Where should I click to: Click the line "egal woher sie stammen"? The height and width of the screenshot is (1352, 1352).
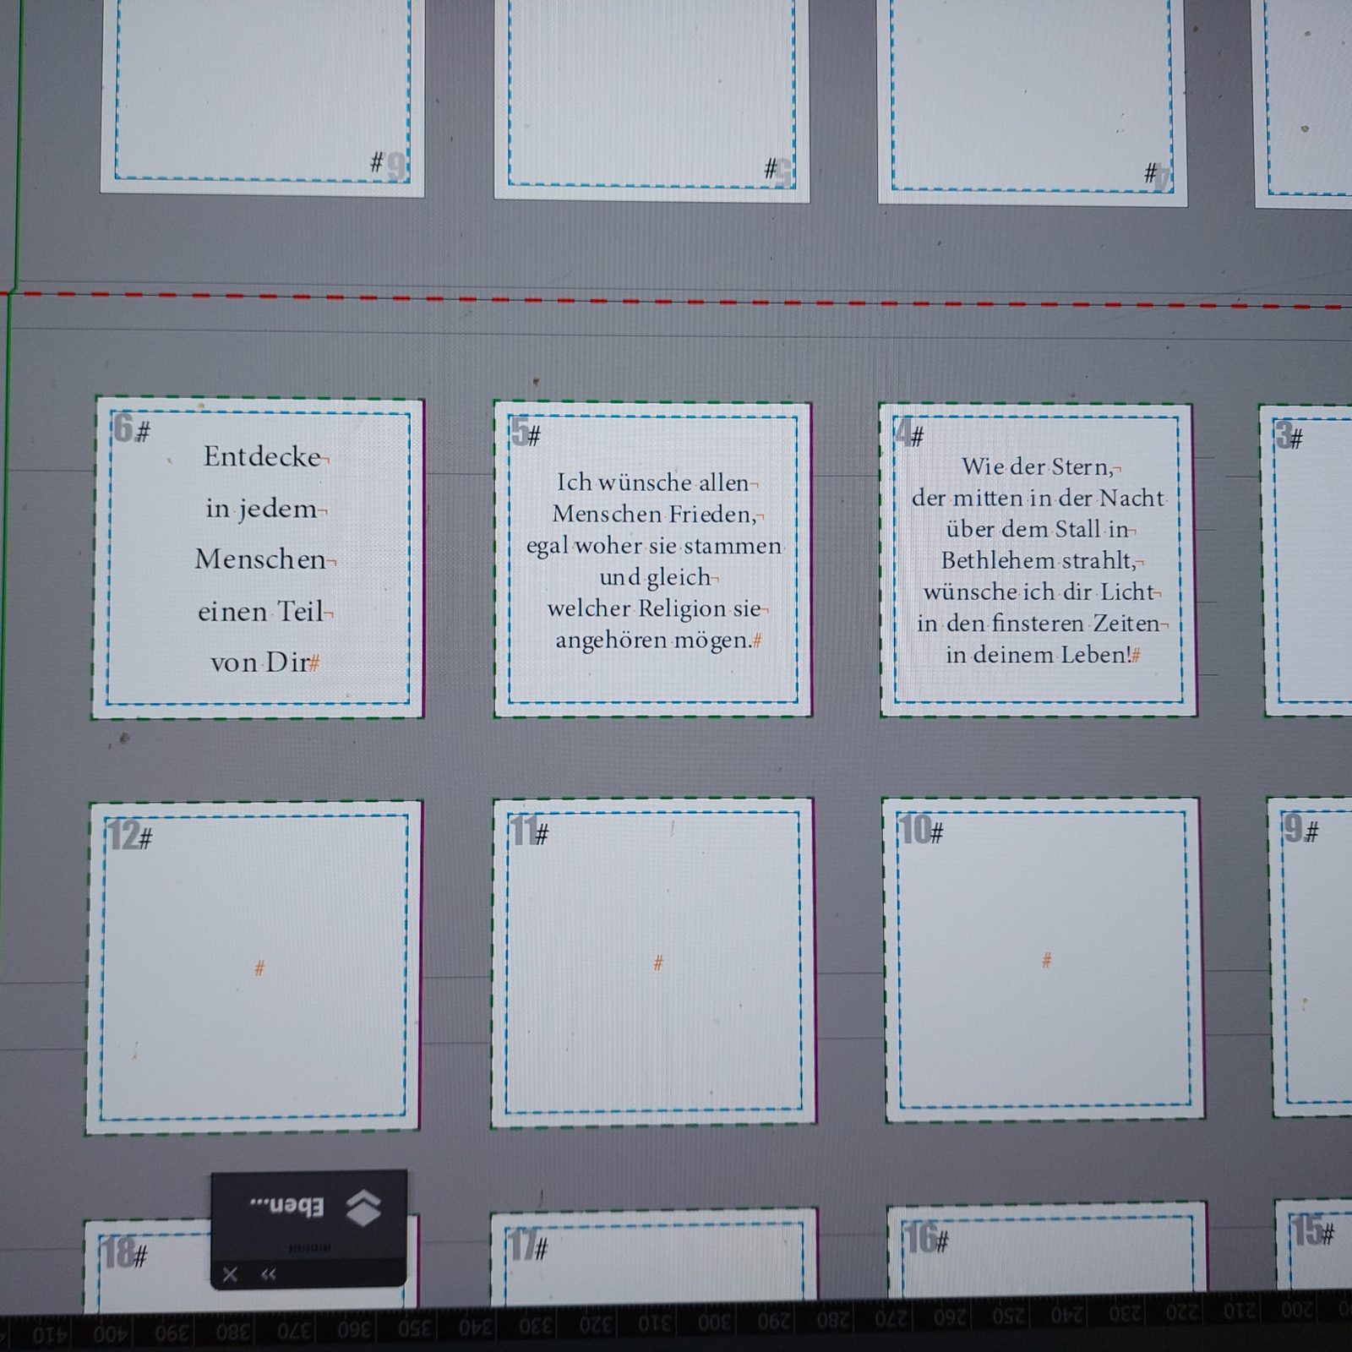(654, 546)
